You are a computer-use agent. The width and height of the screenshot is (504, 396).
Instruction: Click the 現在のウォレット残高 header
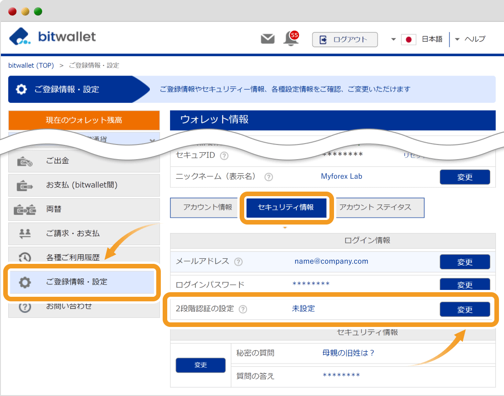84,120
